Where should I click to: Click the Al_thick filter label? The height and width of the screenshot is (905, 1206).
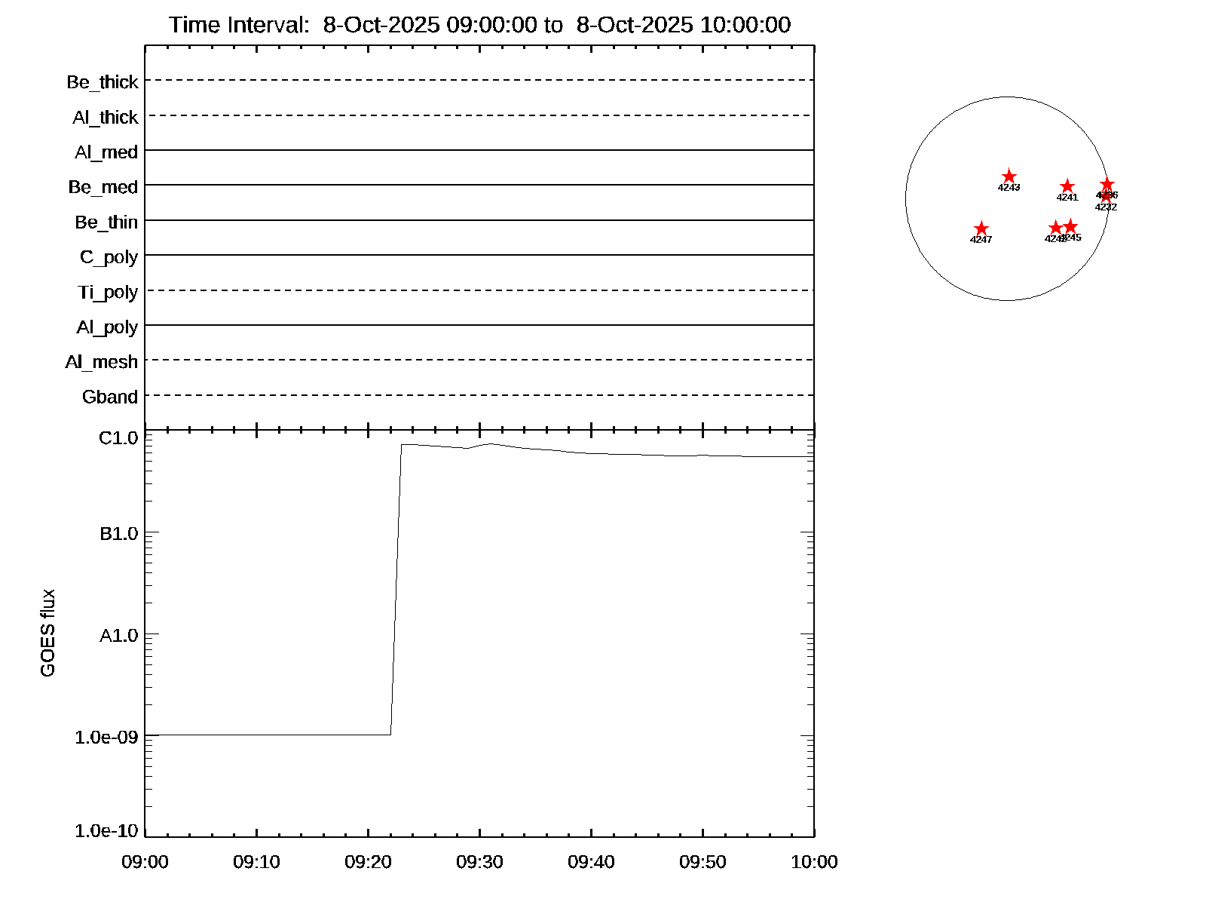(x=106, y=117)
